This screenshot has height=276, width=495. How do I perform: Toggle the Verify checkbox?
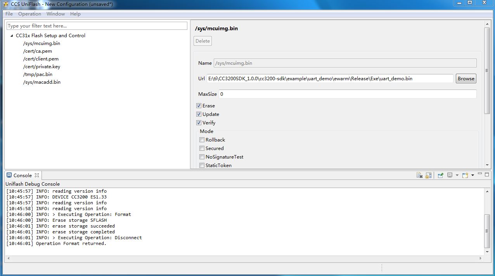click(x=199, y=122)
